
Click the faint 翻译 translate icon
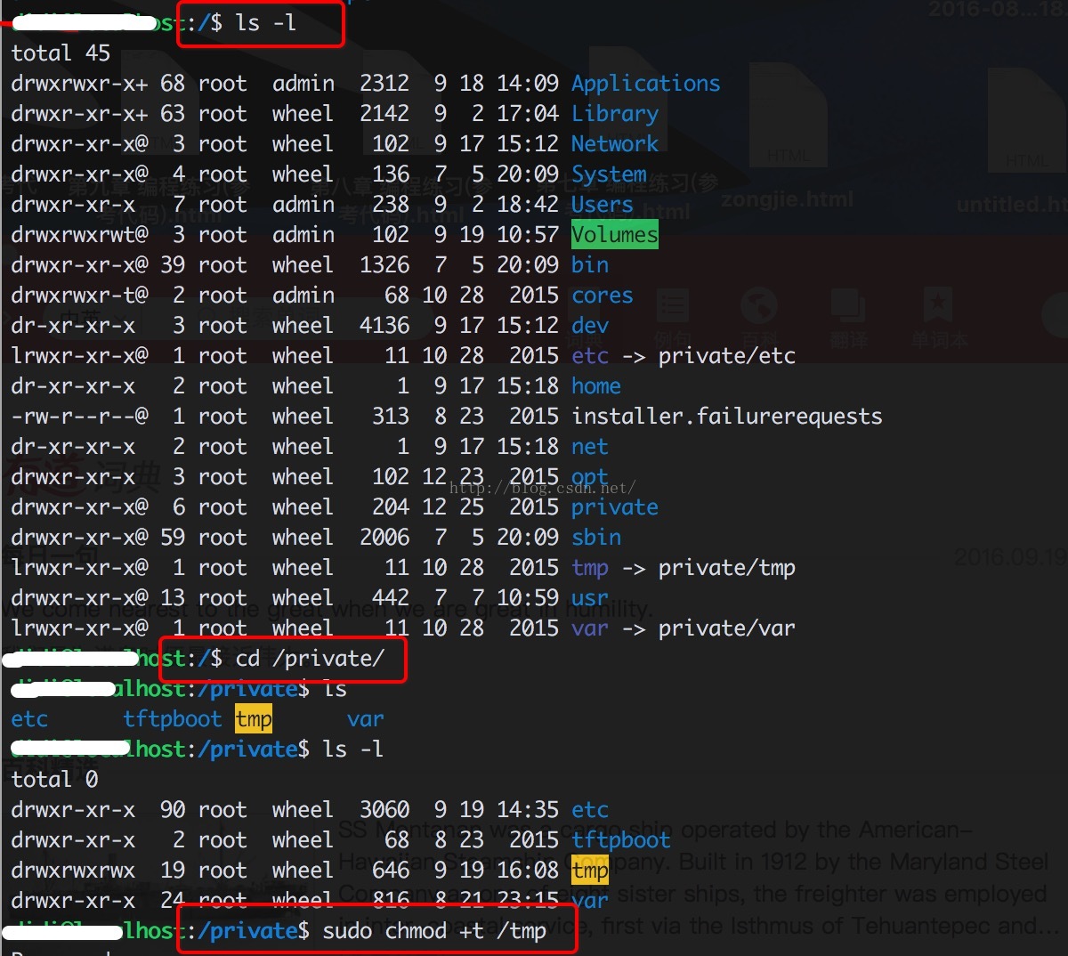coord(847,307)
